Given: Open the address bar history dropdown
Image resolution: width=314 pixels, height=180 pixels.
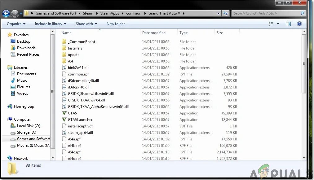Looking at the screenshot, I should (218, 14).
